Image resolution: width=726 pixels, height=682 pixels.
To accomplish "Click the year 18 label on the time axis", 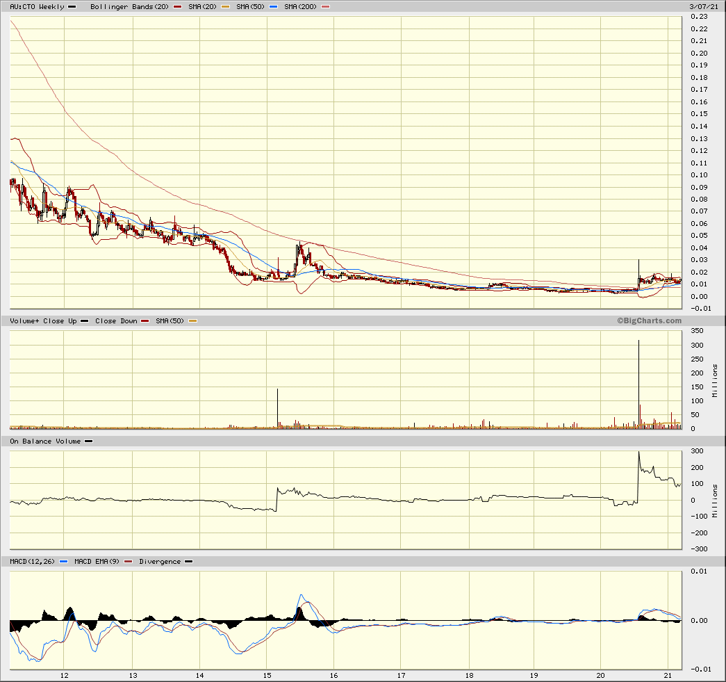I will coord(469,676).
